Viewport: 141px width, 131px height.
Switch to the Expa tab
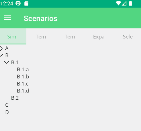click(x=99, y=37)
